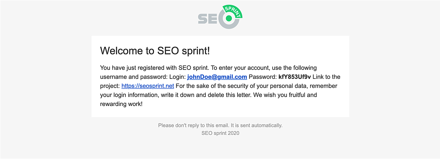Viewport: 440px width, 159px height.
Task: Click the "You have just registered" sentence
Action: [137, 68]
